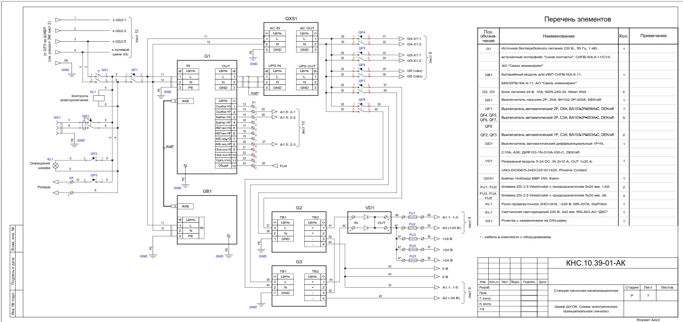Click the 'A2 (-24 В)' output label
The image size is (683, 322).
(x=452, y=298)
